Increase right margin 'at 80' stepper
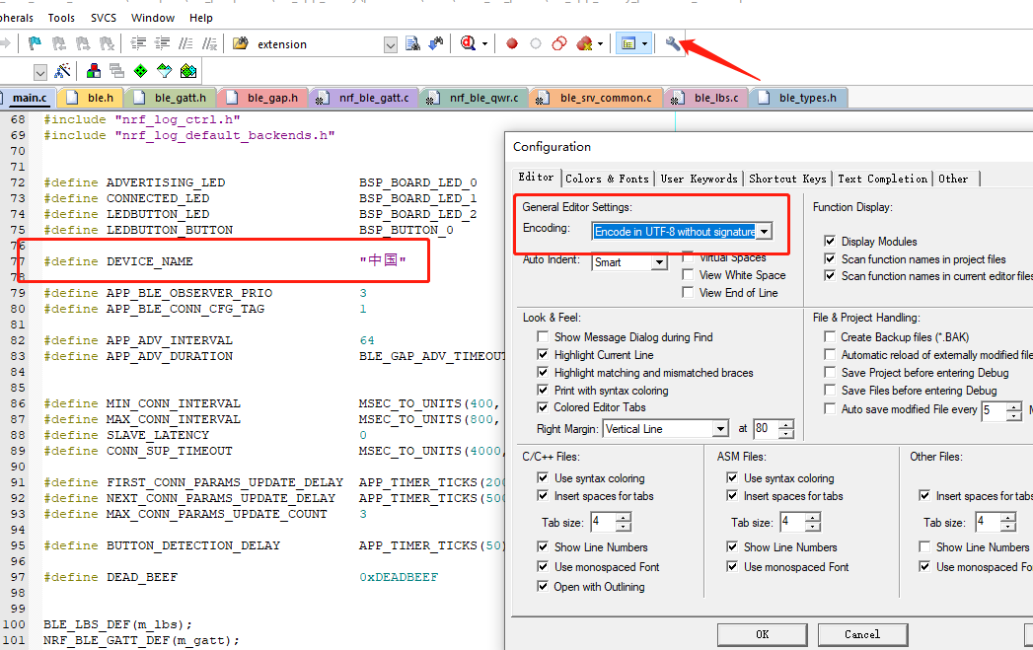Viewport: 1033px width, 650px height. click(x=786, y=425)
